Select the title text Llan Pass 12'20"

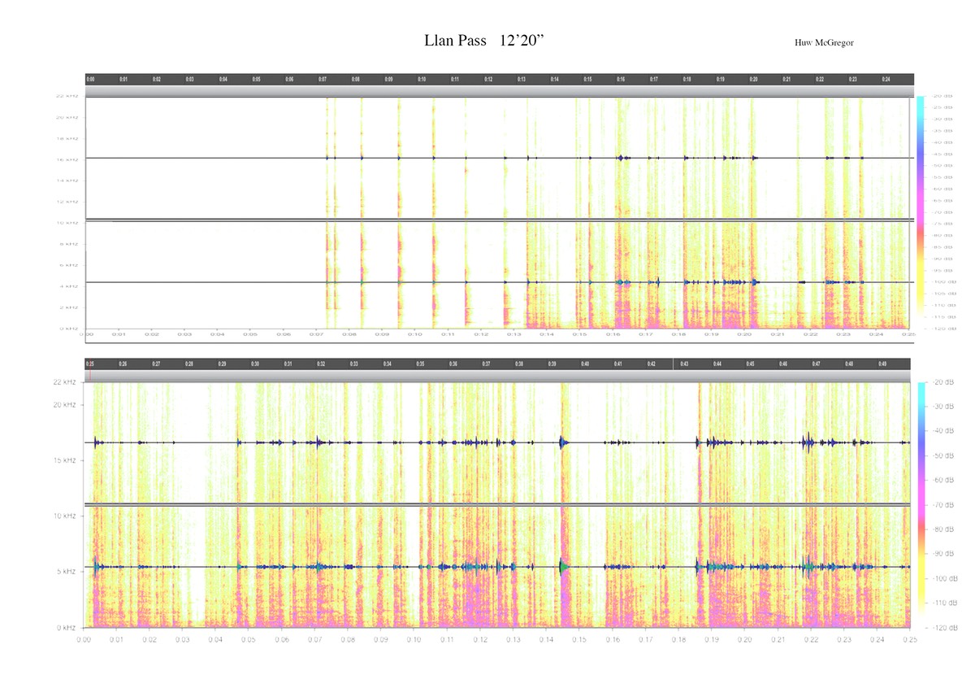point(484,40)
